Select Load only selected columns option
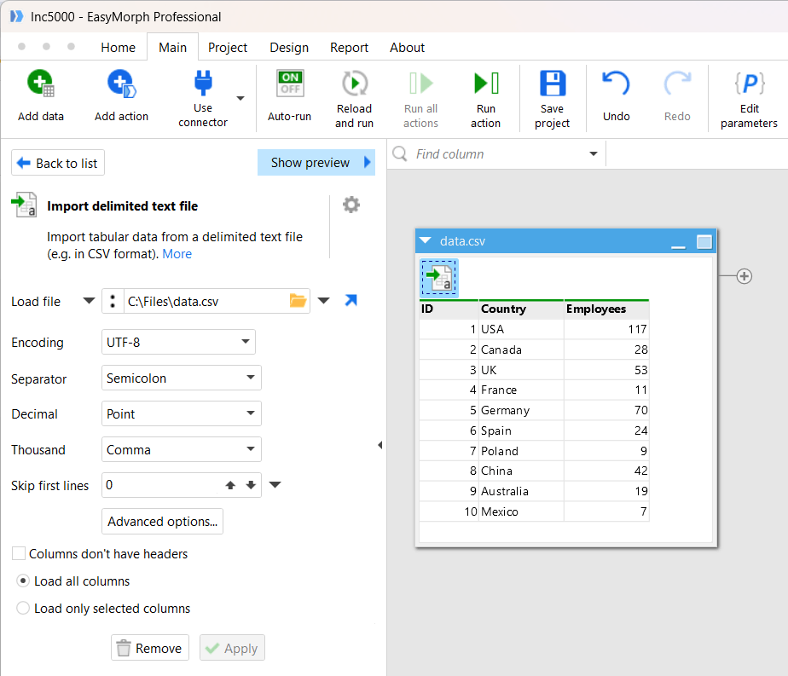Image resolution: width=788 pixels, height=676 pixels. point(23,608)
